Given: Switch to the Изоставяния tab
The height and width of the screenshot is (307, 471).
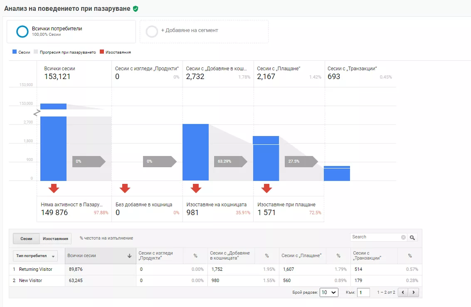Looking at the screenshot, I should (x=55, y=239).
